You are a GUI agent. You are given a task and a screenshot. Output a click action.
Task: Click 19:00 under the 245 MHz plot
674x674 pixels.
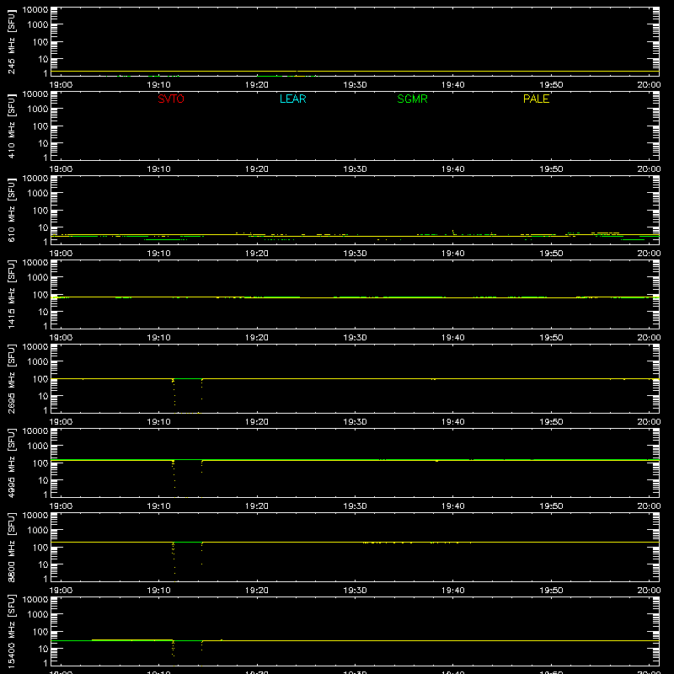(x=61, y=85)
